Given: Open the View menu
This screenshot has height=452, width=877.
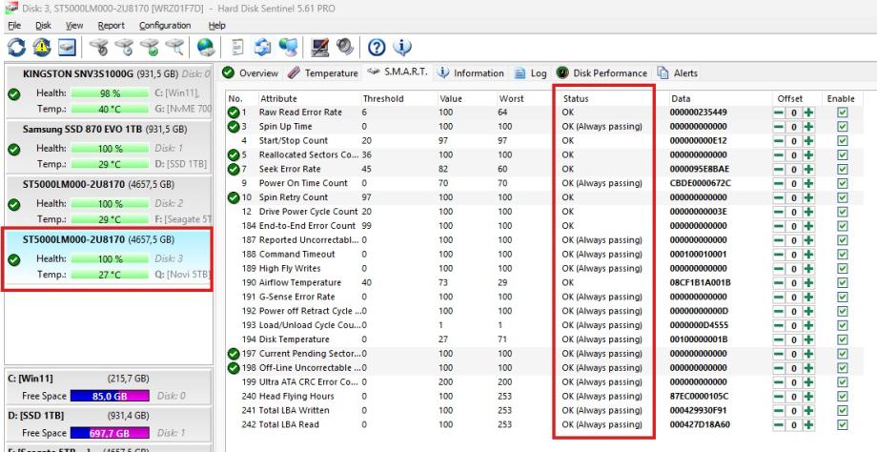Looking at the screenshot, I should 74,25.
